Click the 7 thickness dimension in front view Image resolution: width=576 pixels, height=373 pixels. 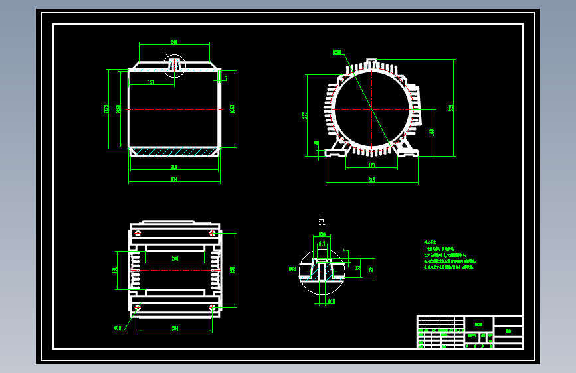click(x=227, y=78)
